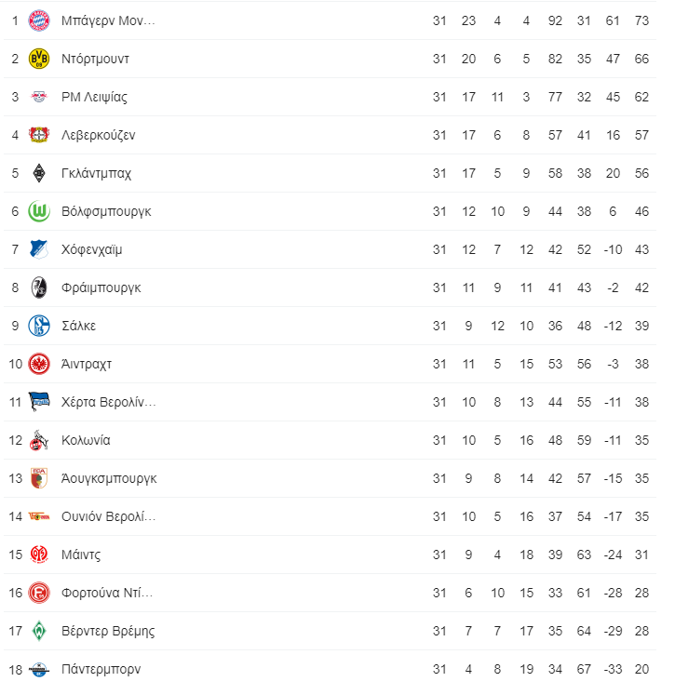Click the Bayer Leverkusen club logo
Image resolution: width=675 pixels, height=695 pixels.
[39, 135]
